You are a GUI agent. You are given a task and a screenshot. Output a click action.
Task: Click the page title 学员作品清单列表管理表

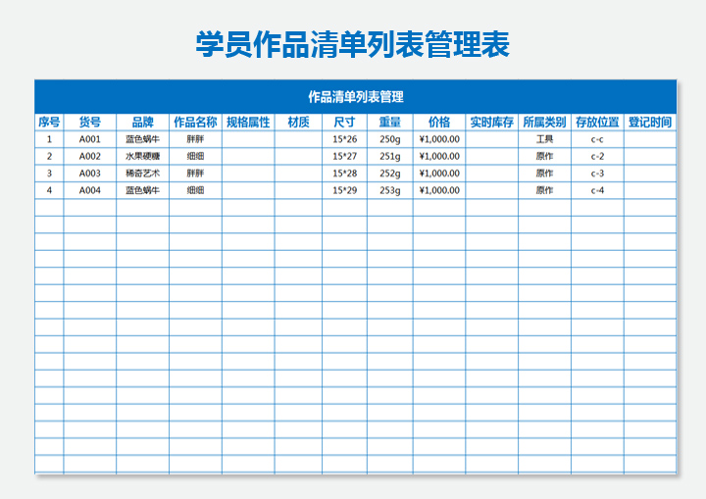(353, 44)
